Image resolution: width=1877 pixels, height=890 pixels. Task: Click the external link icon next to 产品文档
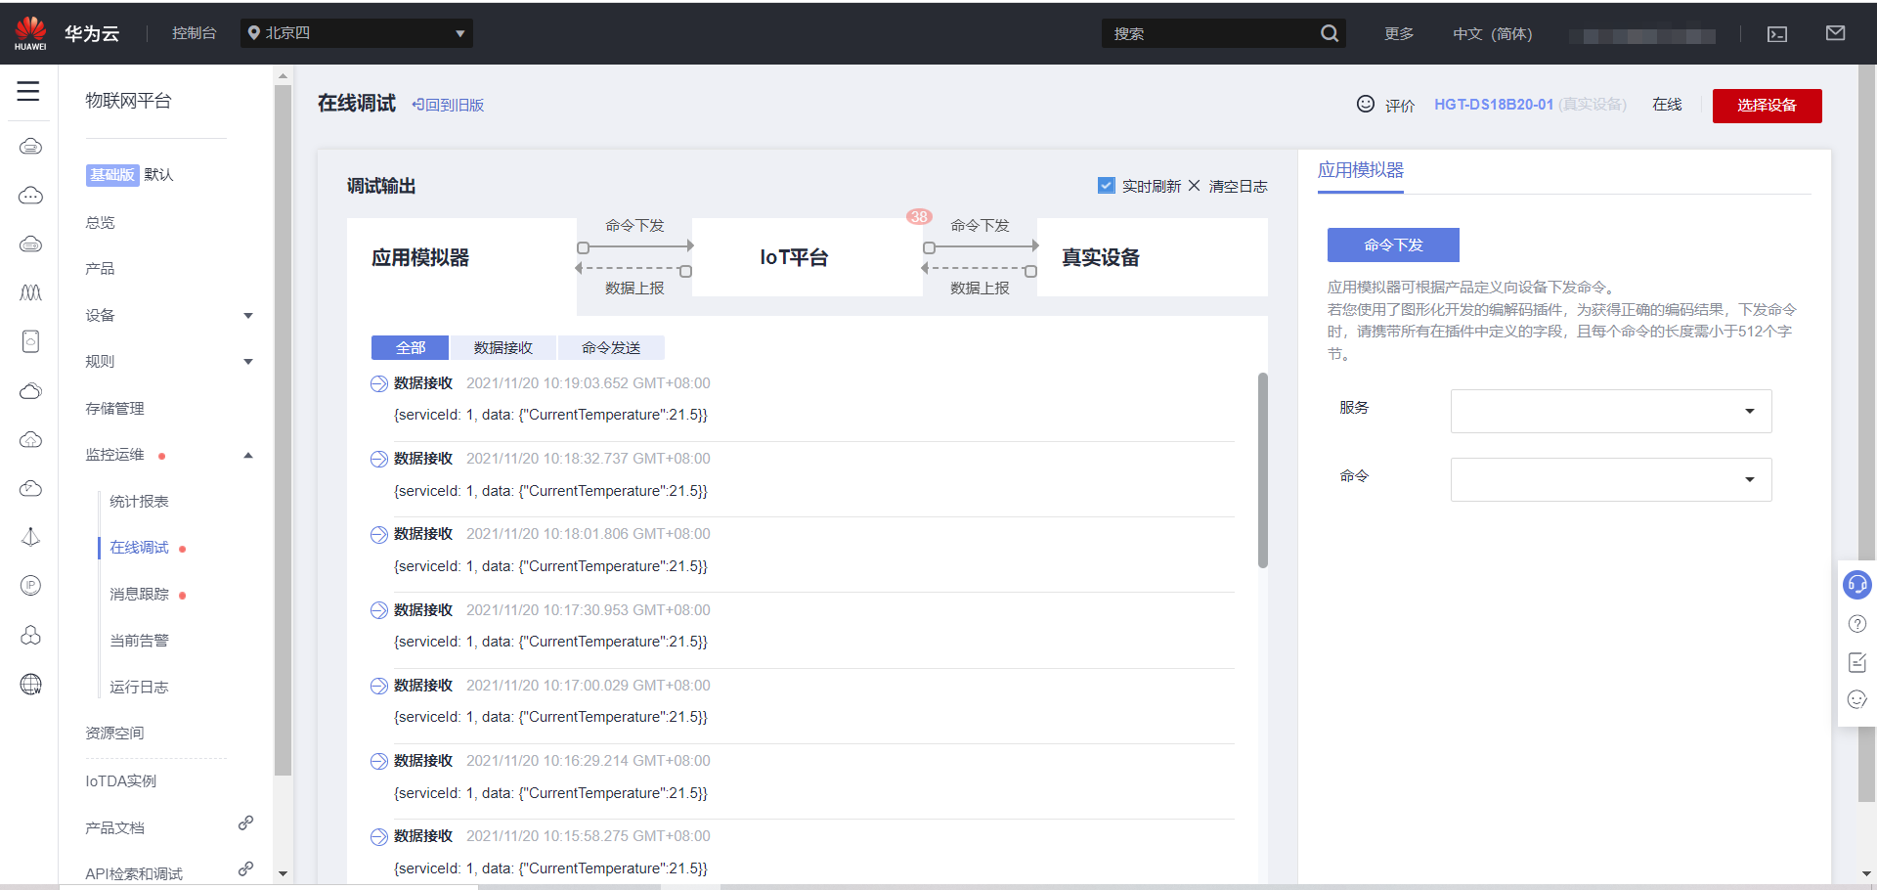pos(245,823)
